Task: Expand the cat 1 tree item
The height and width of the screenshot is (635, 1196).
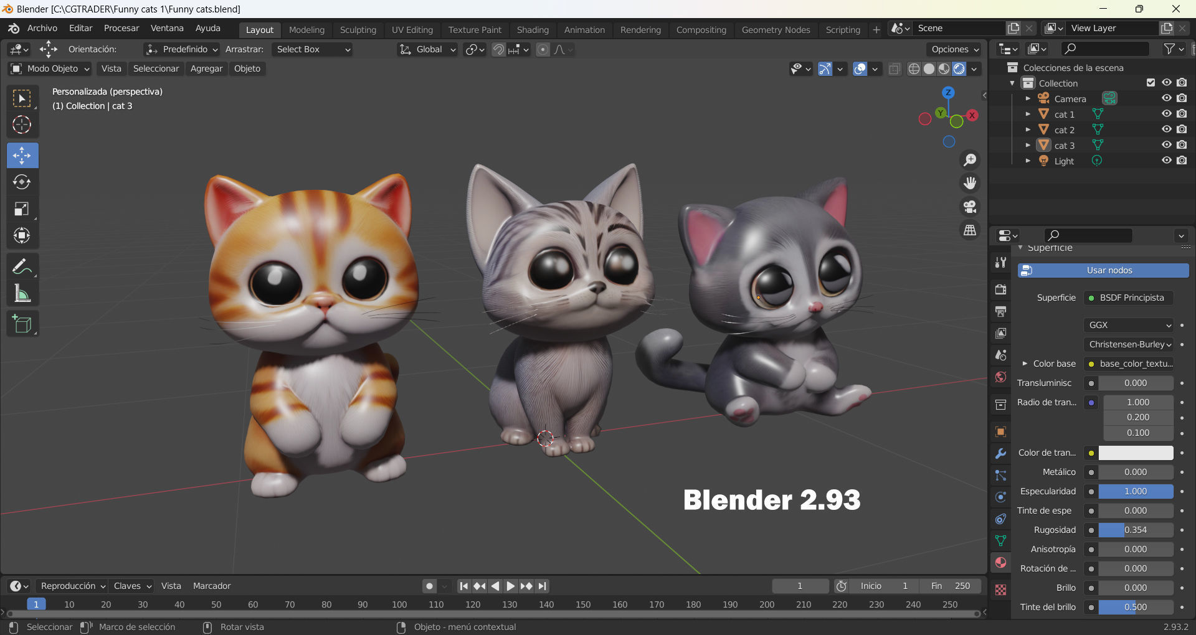Action: tap(1028, 114)
